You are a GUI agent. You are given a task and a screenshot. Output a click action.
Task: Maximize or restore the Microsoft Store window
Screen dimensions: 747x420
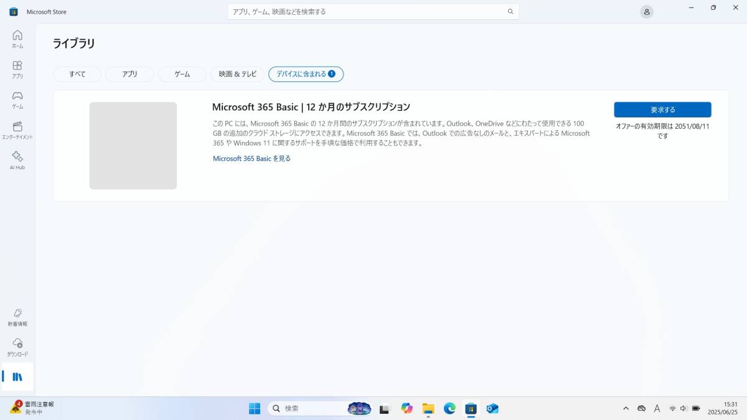pyautogui.click(x=713, y=7)
